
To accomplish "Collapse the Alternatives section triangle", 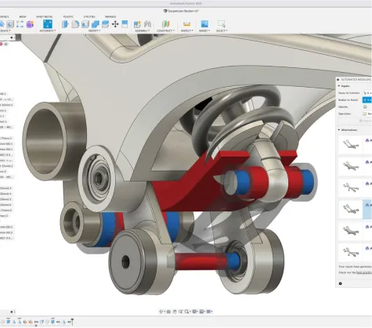I will tap(339, 130).
